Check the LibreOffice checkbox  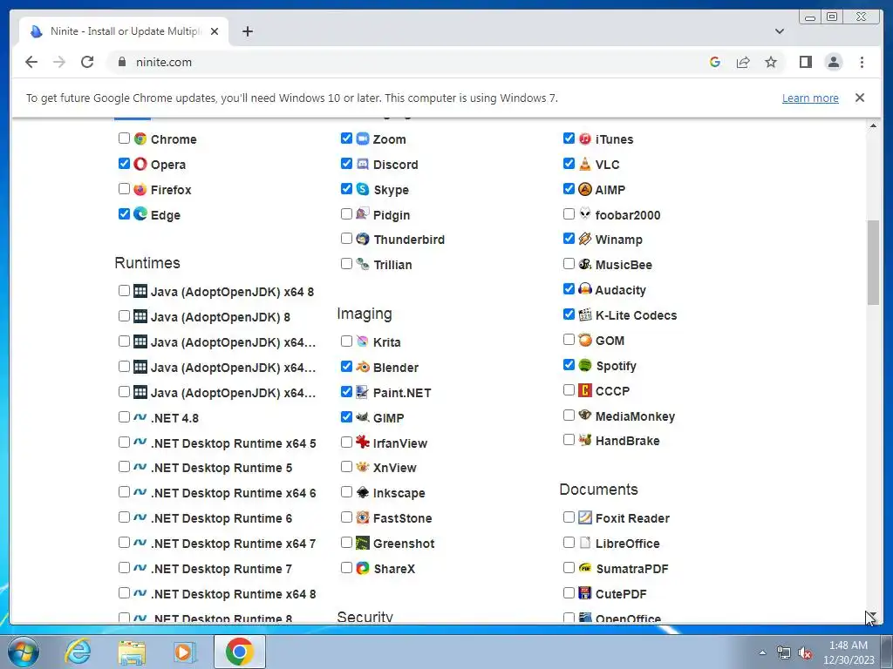coord(569,542)
